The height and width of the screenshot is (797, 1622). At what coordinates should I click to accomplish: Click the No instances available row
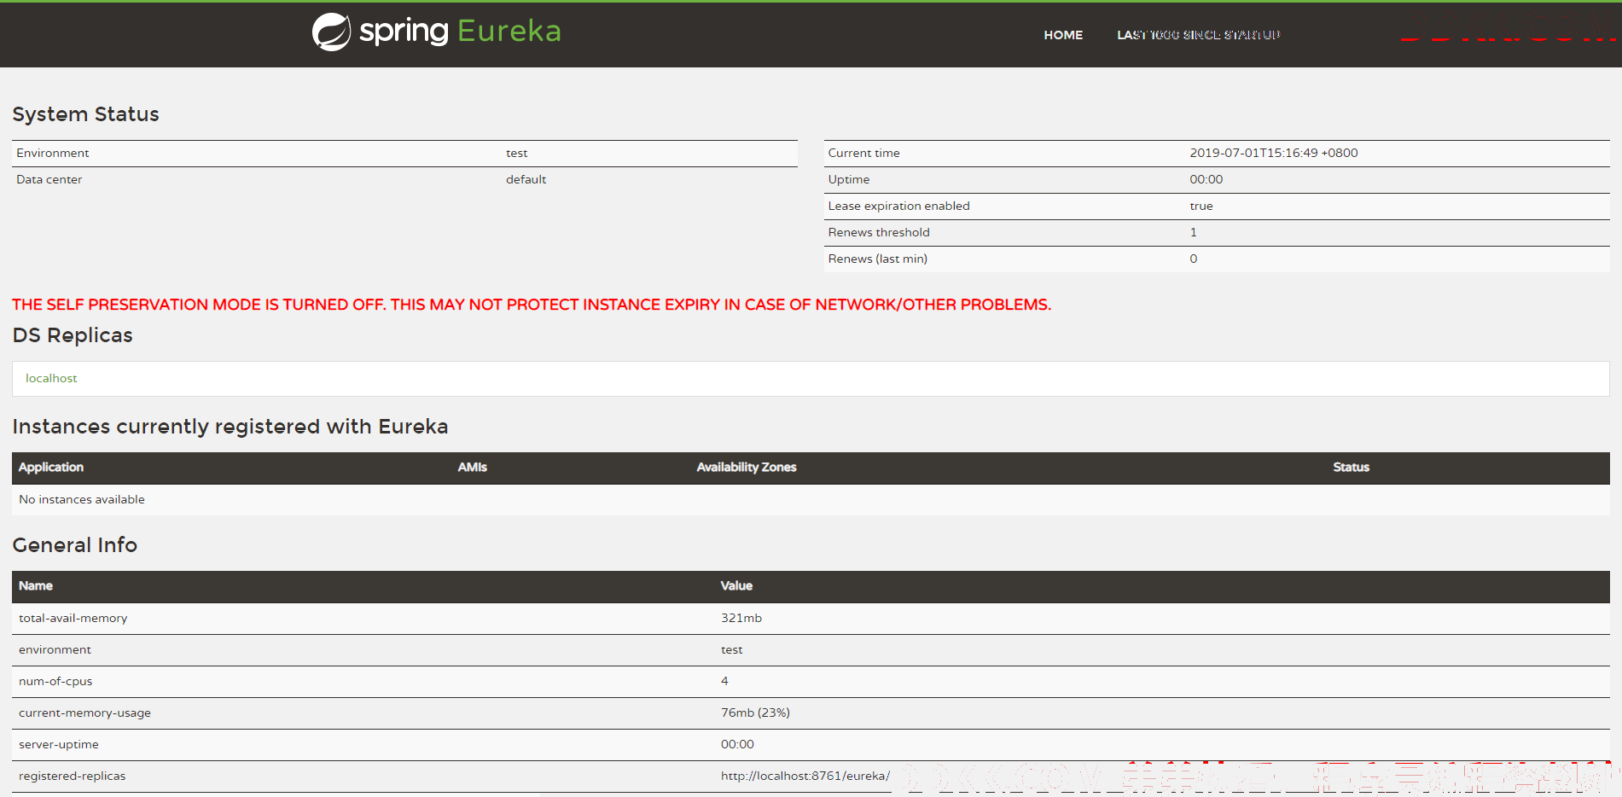(82, 499)
